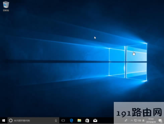Expand hidden system tray icons chevron
164x124 pixels.
[132, 120]
